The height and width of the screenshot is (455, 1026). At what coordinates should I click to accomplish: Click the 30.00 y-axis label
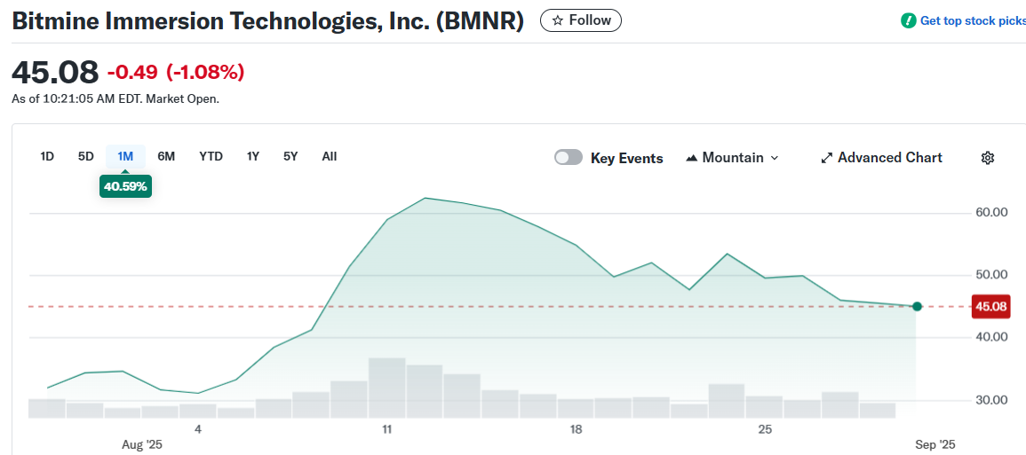pos(991,400)
